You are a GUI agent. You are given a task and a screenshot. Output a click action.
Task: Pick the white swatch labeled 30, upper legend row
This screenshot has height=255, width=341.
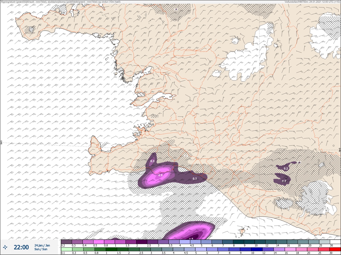335,242
